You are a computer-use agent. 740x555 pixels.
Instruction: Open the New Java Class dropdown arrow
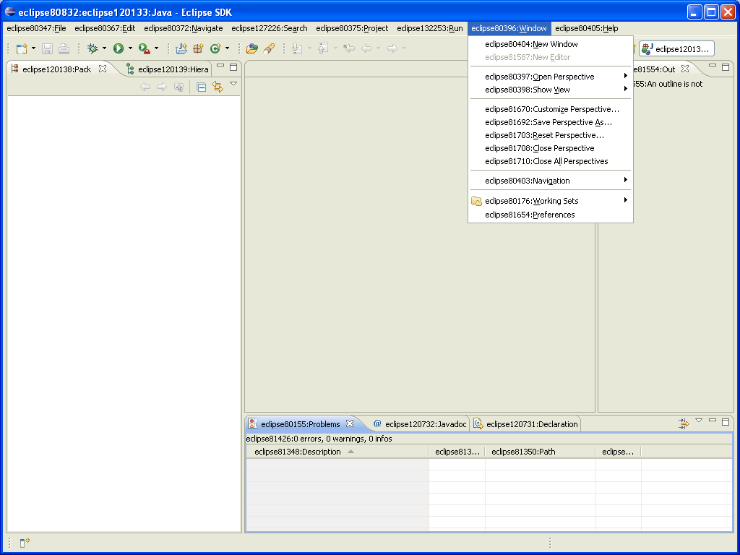coord(227,48)
